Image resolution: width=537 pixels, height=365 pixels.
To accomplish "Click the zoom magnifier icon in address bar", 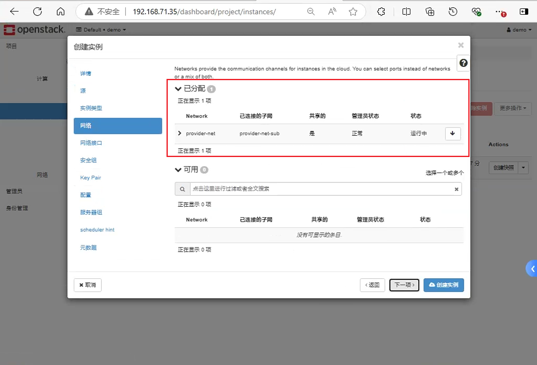I will point(311,12).
